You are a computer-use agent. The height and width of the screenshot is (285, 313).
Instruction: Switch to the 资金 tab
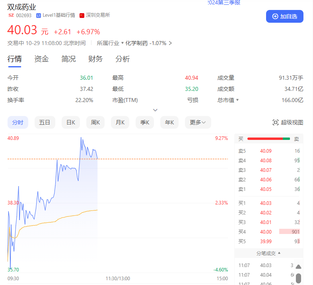[41, 59]
